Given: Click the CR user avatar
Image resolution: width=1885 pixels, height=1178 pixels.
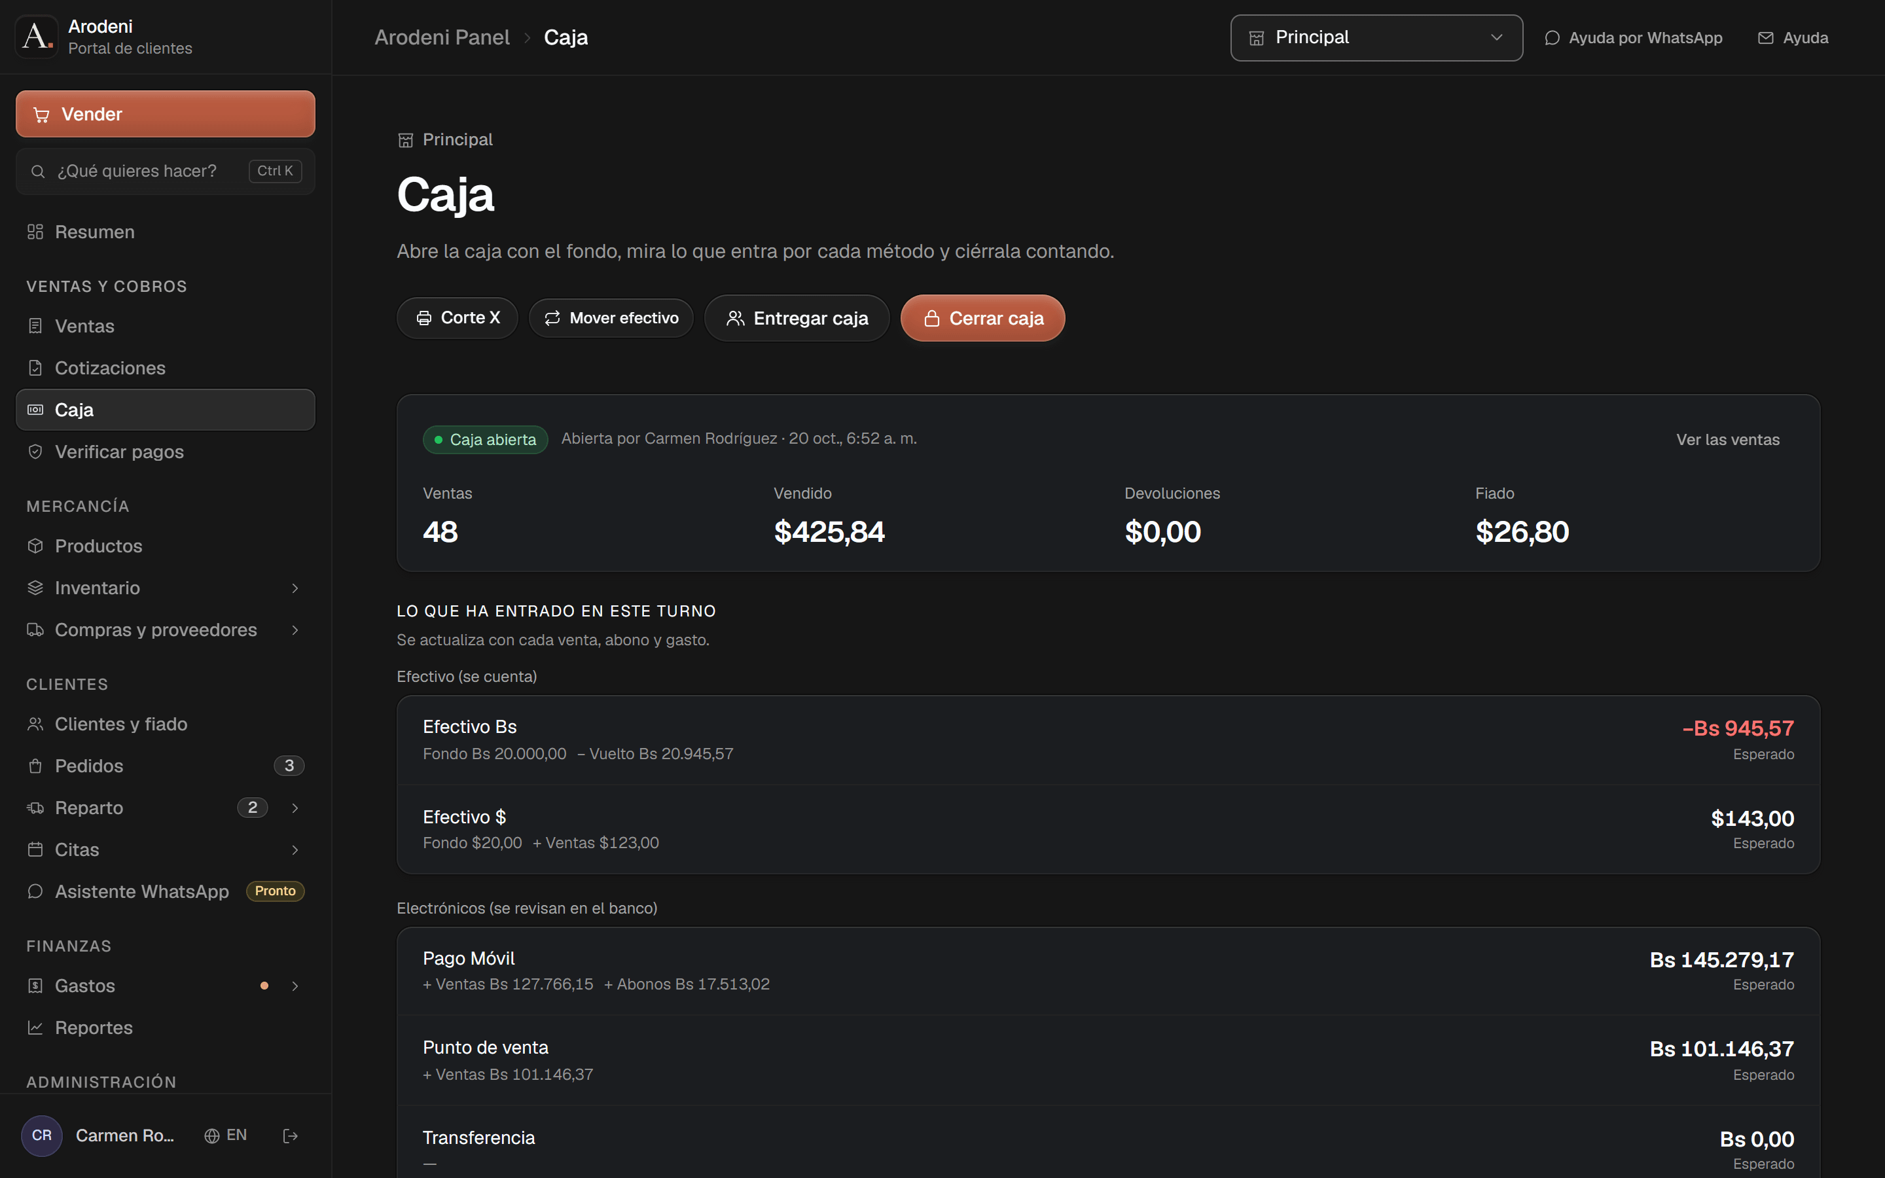Looking at the screenshot, I should click(42, 1136).
